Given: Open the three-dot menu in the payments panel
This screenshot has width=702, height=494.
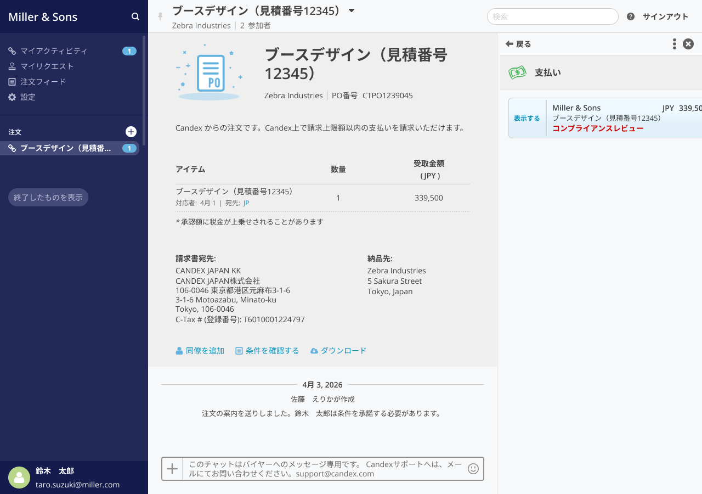Looking at the screenshot, I should 674,44.
